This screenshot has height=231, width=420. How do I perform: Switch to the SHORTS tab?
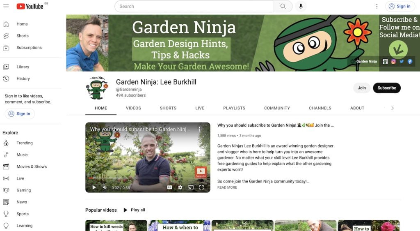click(168, 108)
